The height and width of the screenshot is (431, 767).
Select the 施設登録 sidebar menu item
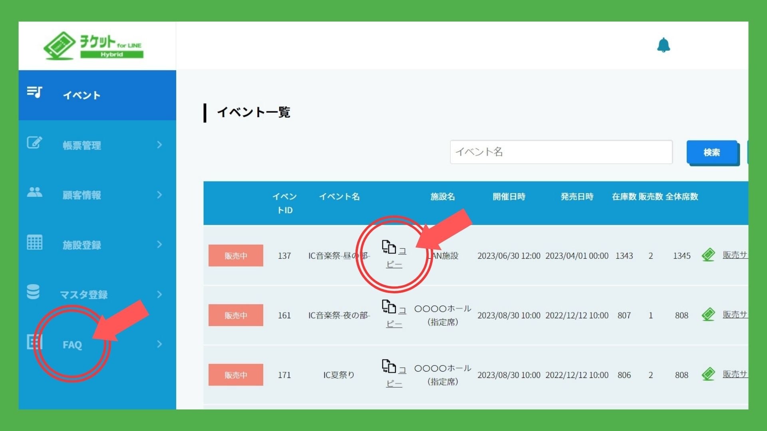click(x=82, y=245)
